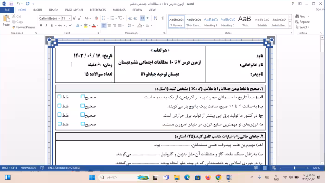This screenshot has width=325, height=183.
Task: Clear all formatting
Action: 97,18
